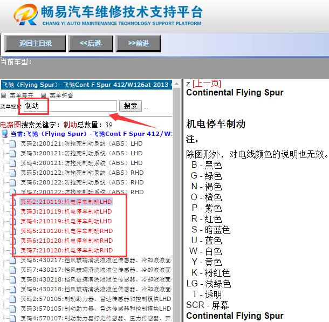The width and height of the screenshot is (329, 322).
Task: Click page icon for 页码4:200121 ABS LHD
Action: (13, 163)
